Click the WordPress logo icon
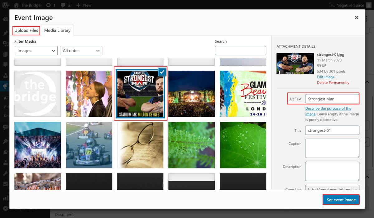 [x=5, y=5]
